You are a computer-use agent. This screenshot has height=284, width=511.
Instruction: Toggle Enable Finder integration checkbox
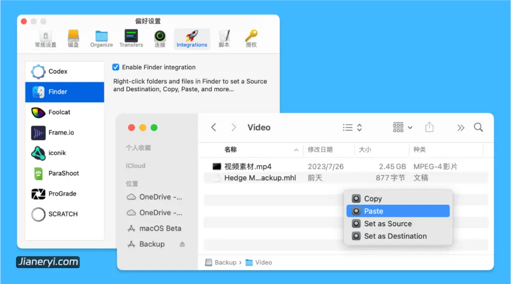pyautogui.click(x=116, y=67)
